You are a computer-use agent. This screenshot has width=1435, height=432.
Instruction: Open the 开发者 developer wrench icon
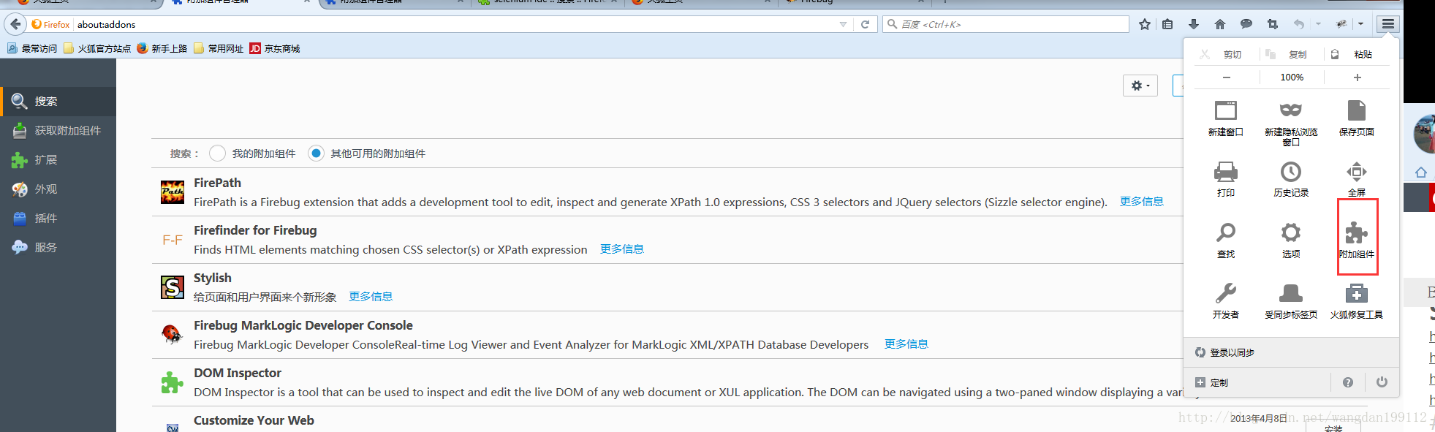pos(1226,294)
